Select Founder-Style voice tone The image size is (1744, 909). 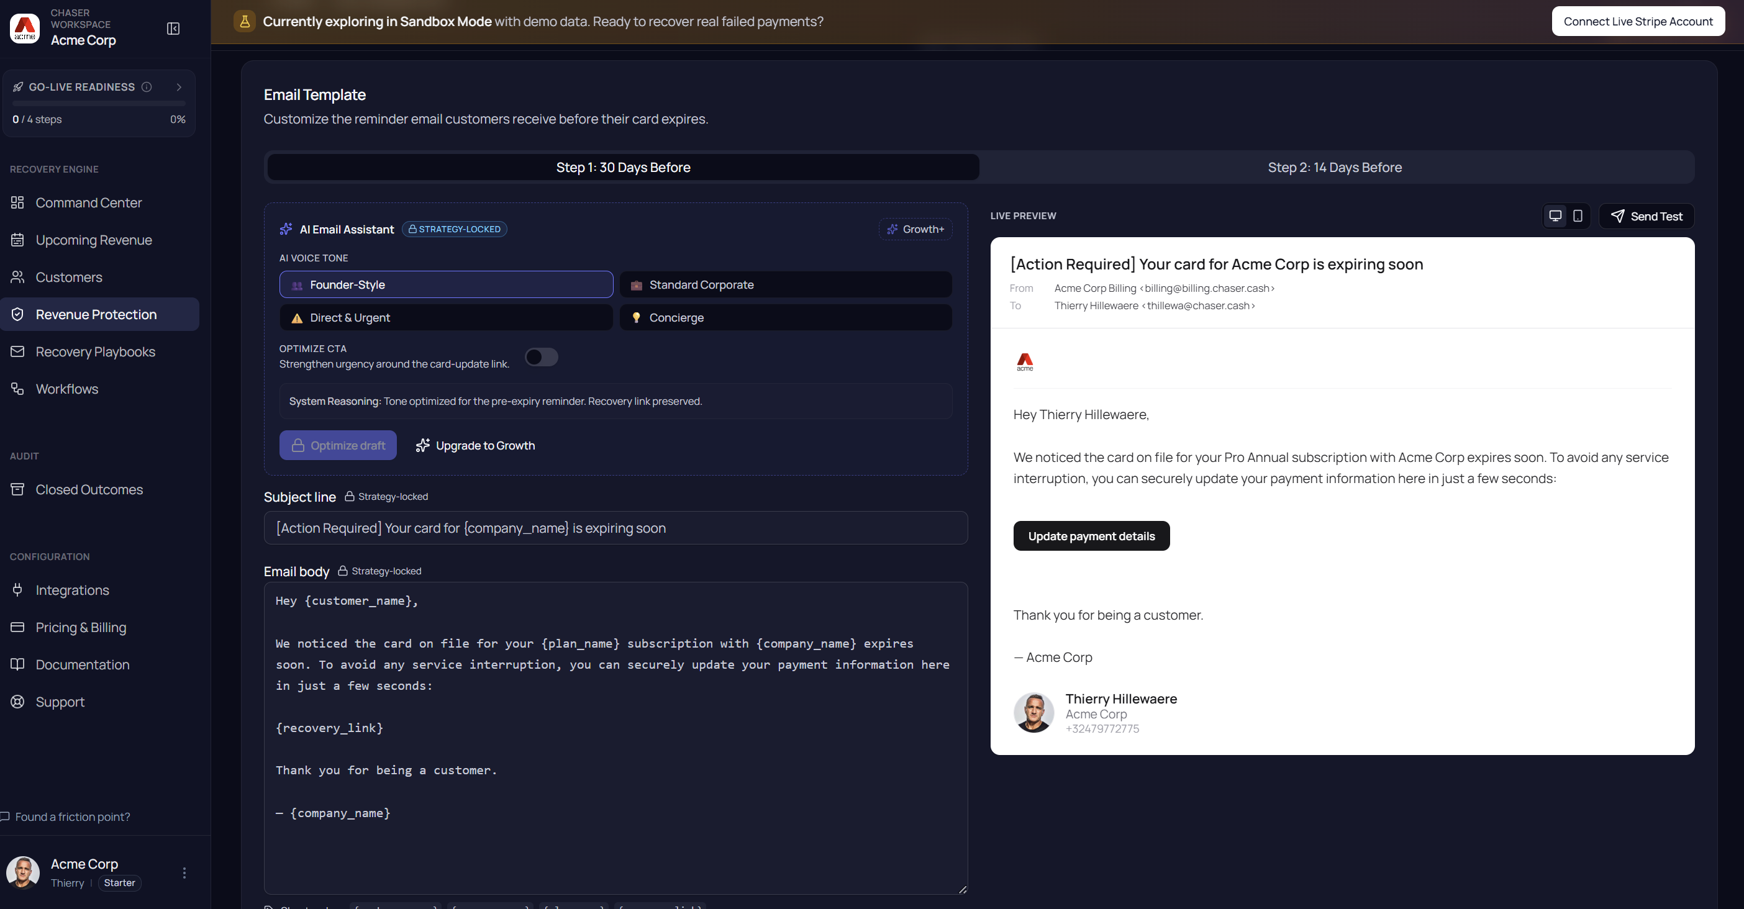coord(446,284)
